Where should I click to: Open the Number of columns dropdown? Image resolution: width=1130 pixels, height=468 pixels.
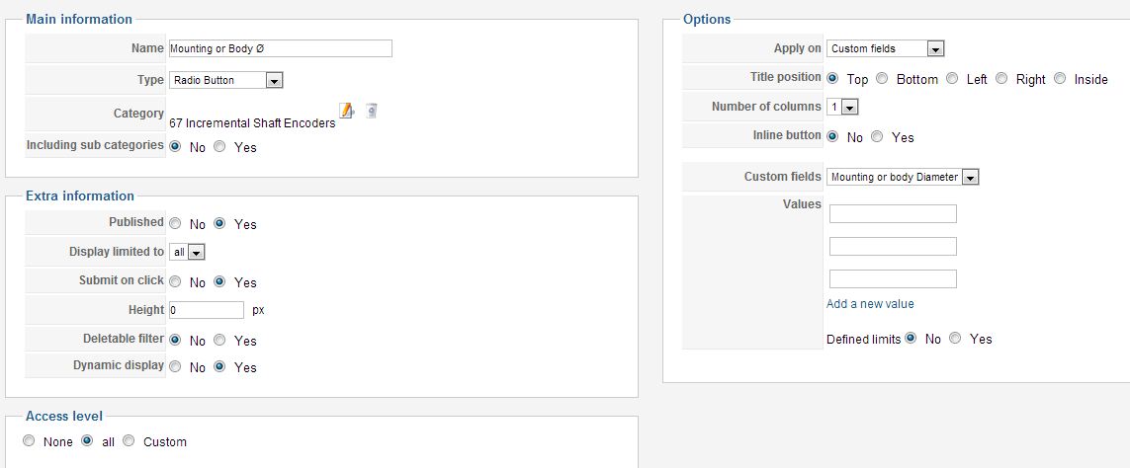(841, 107)
